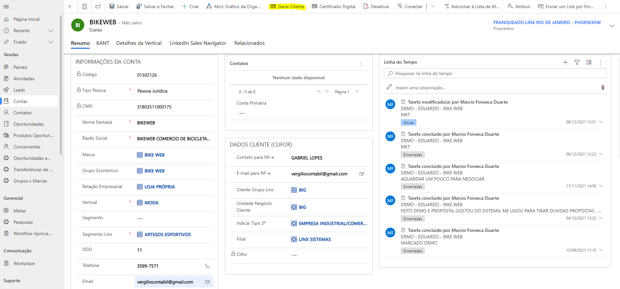Click the back arrow icon
The image size is (620, 289).
click(71, 6)
